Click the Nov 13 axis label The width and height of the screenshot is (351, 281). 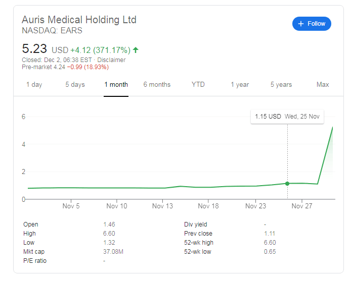[162, 206]
